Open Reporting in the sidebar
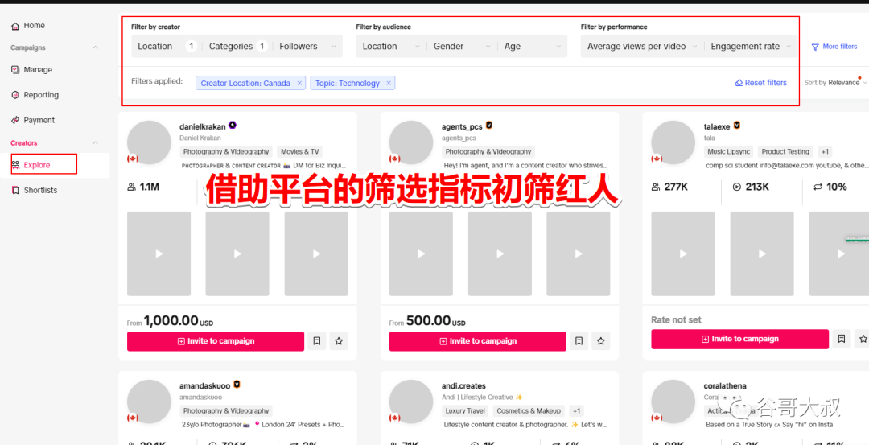Screen dimensions: 869x445 point(40,95)
